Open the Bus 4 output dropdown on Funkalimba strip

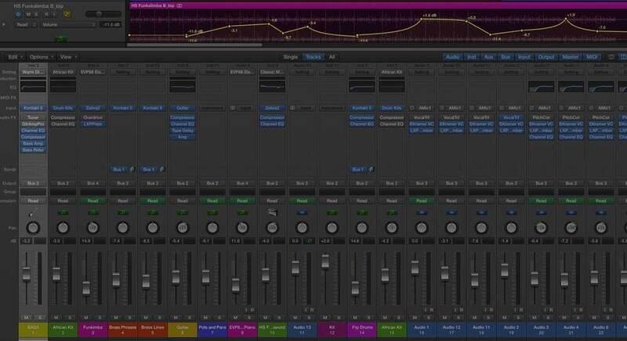(x=92, y=184)
